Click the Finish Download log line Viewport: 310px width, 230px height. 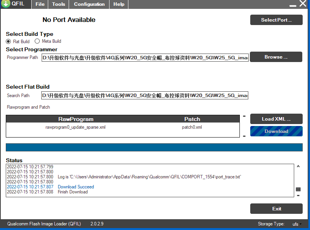[x=47, y=192]
